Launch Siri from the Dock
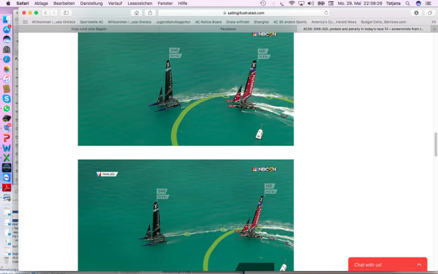 (6, 39)
